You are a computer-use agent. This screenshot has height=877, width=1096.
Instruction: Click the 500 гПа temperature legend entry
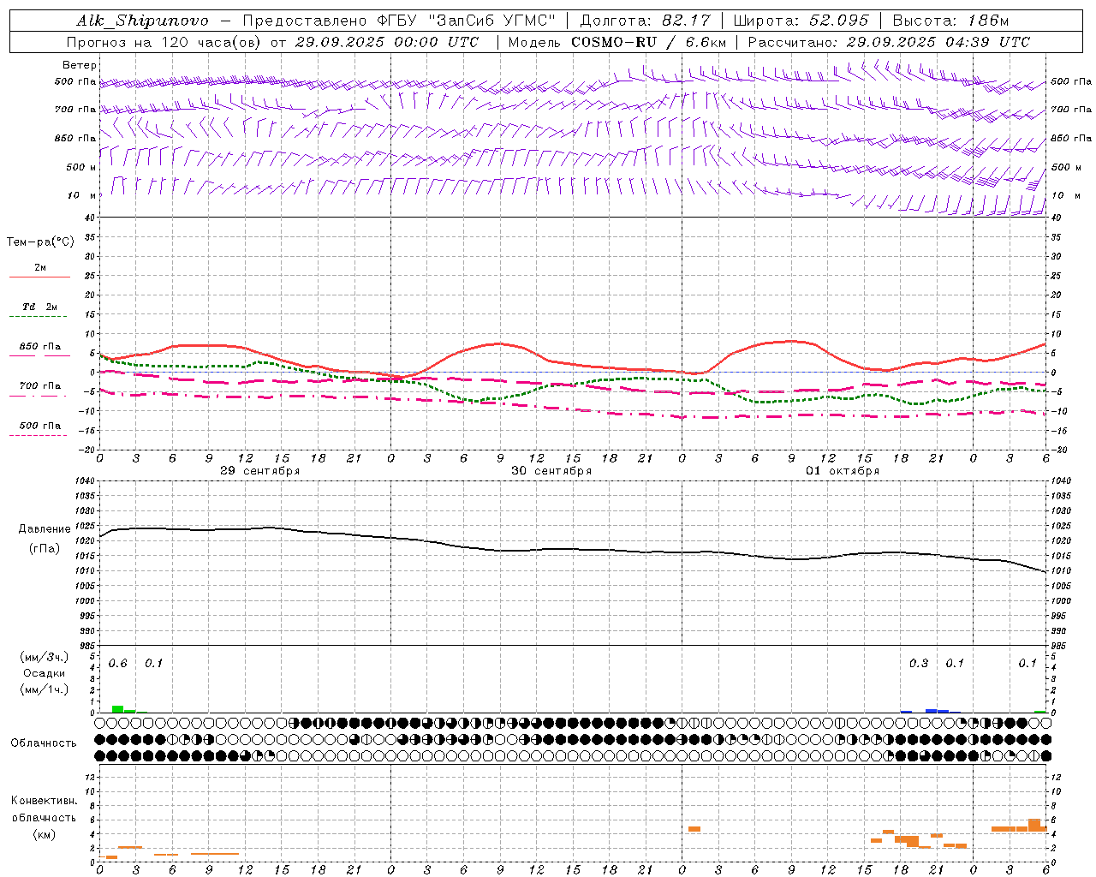(x=39, y=428)
